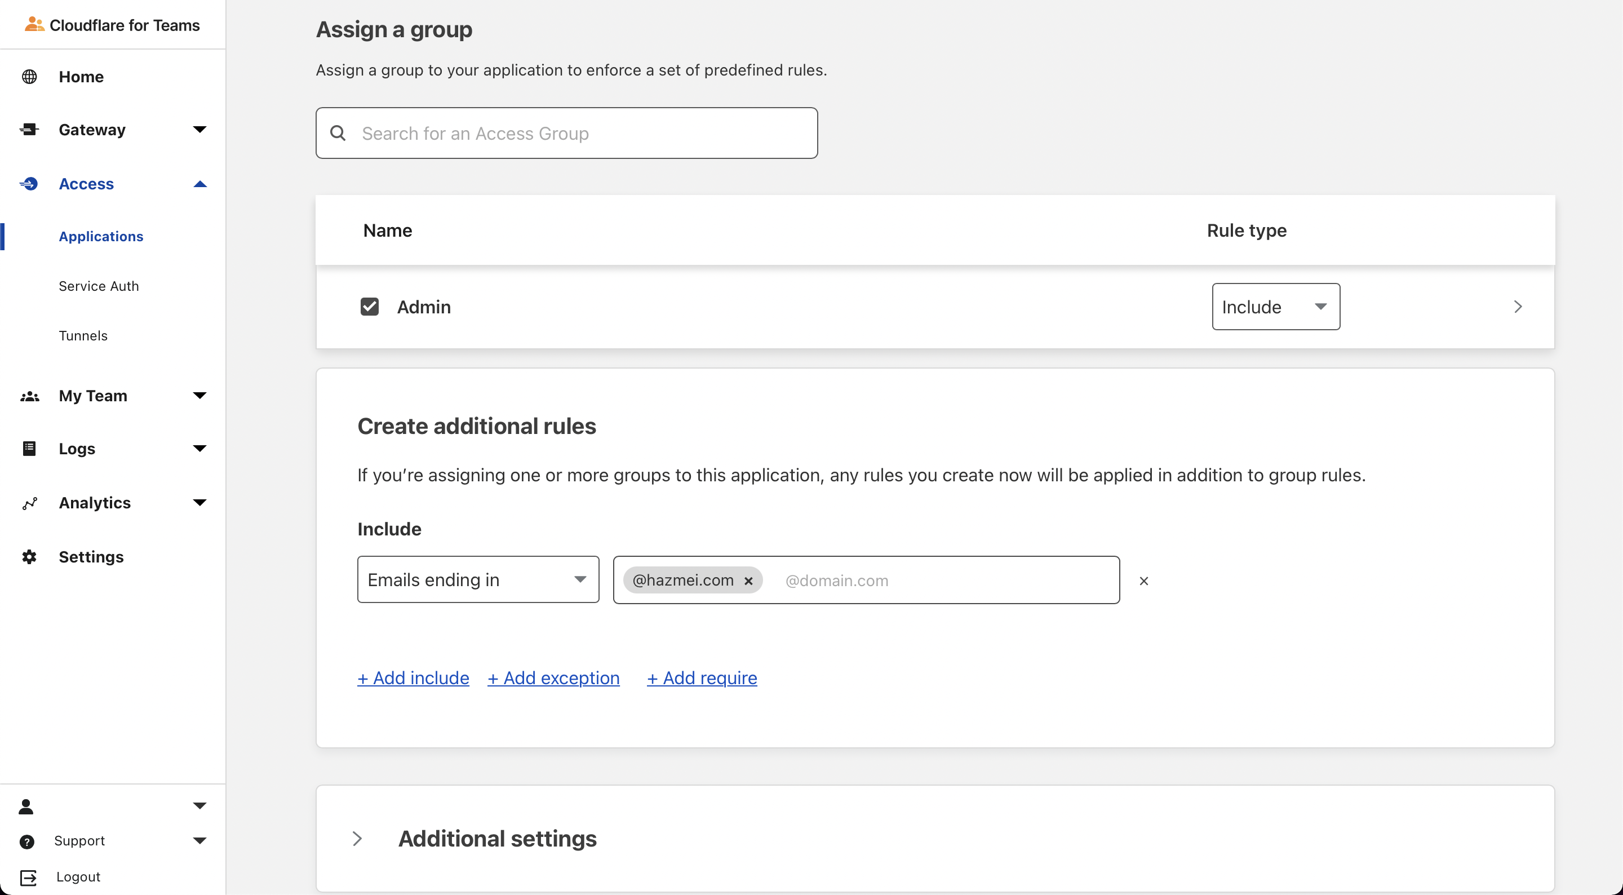1623x895 pixels.
Task: Focus the Search for an Access Group field
Action: point(567,134)
